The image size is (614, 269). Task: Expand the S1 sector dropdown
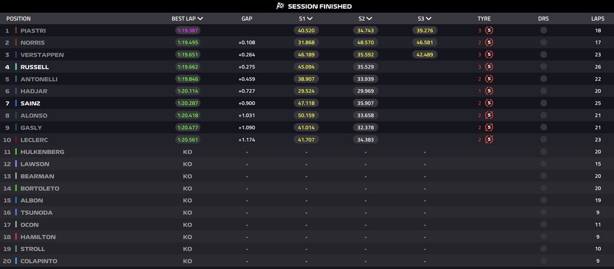point(311,19)
